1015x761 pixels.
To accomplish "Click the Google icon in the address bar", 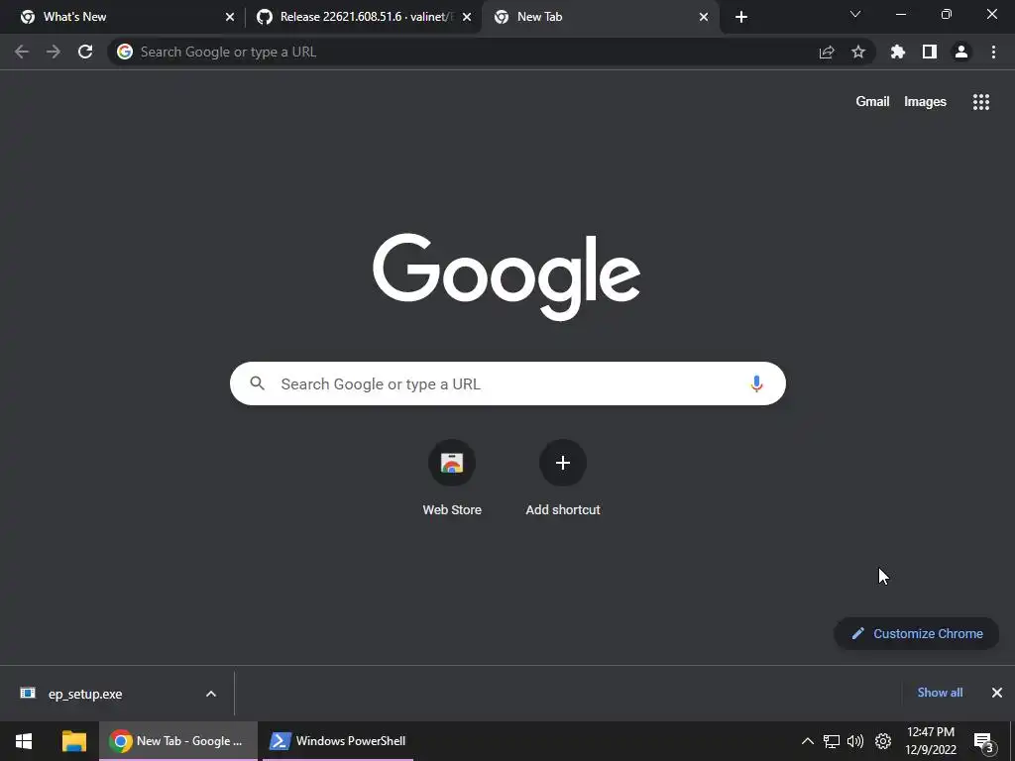I will click(x=125, y=52).
